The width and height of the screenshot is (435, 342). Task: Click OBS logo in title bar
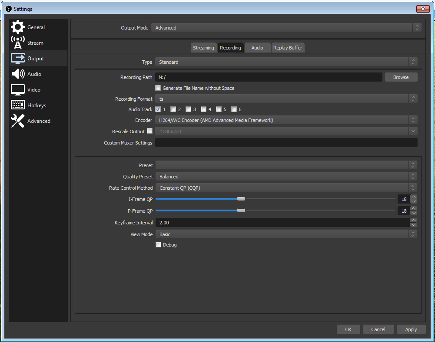(x=8, y=9)
